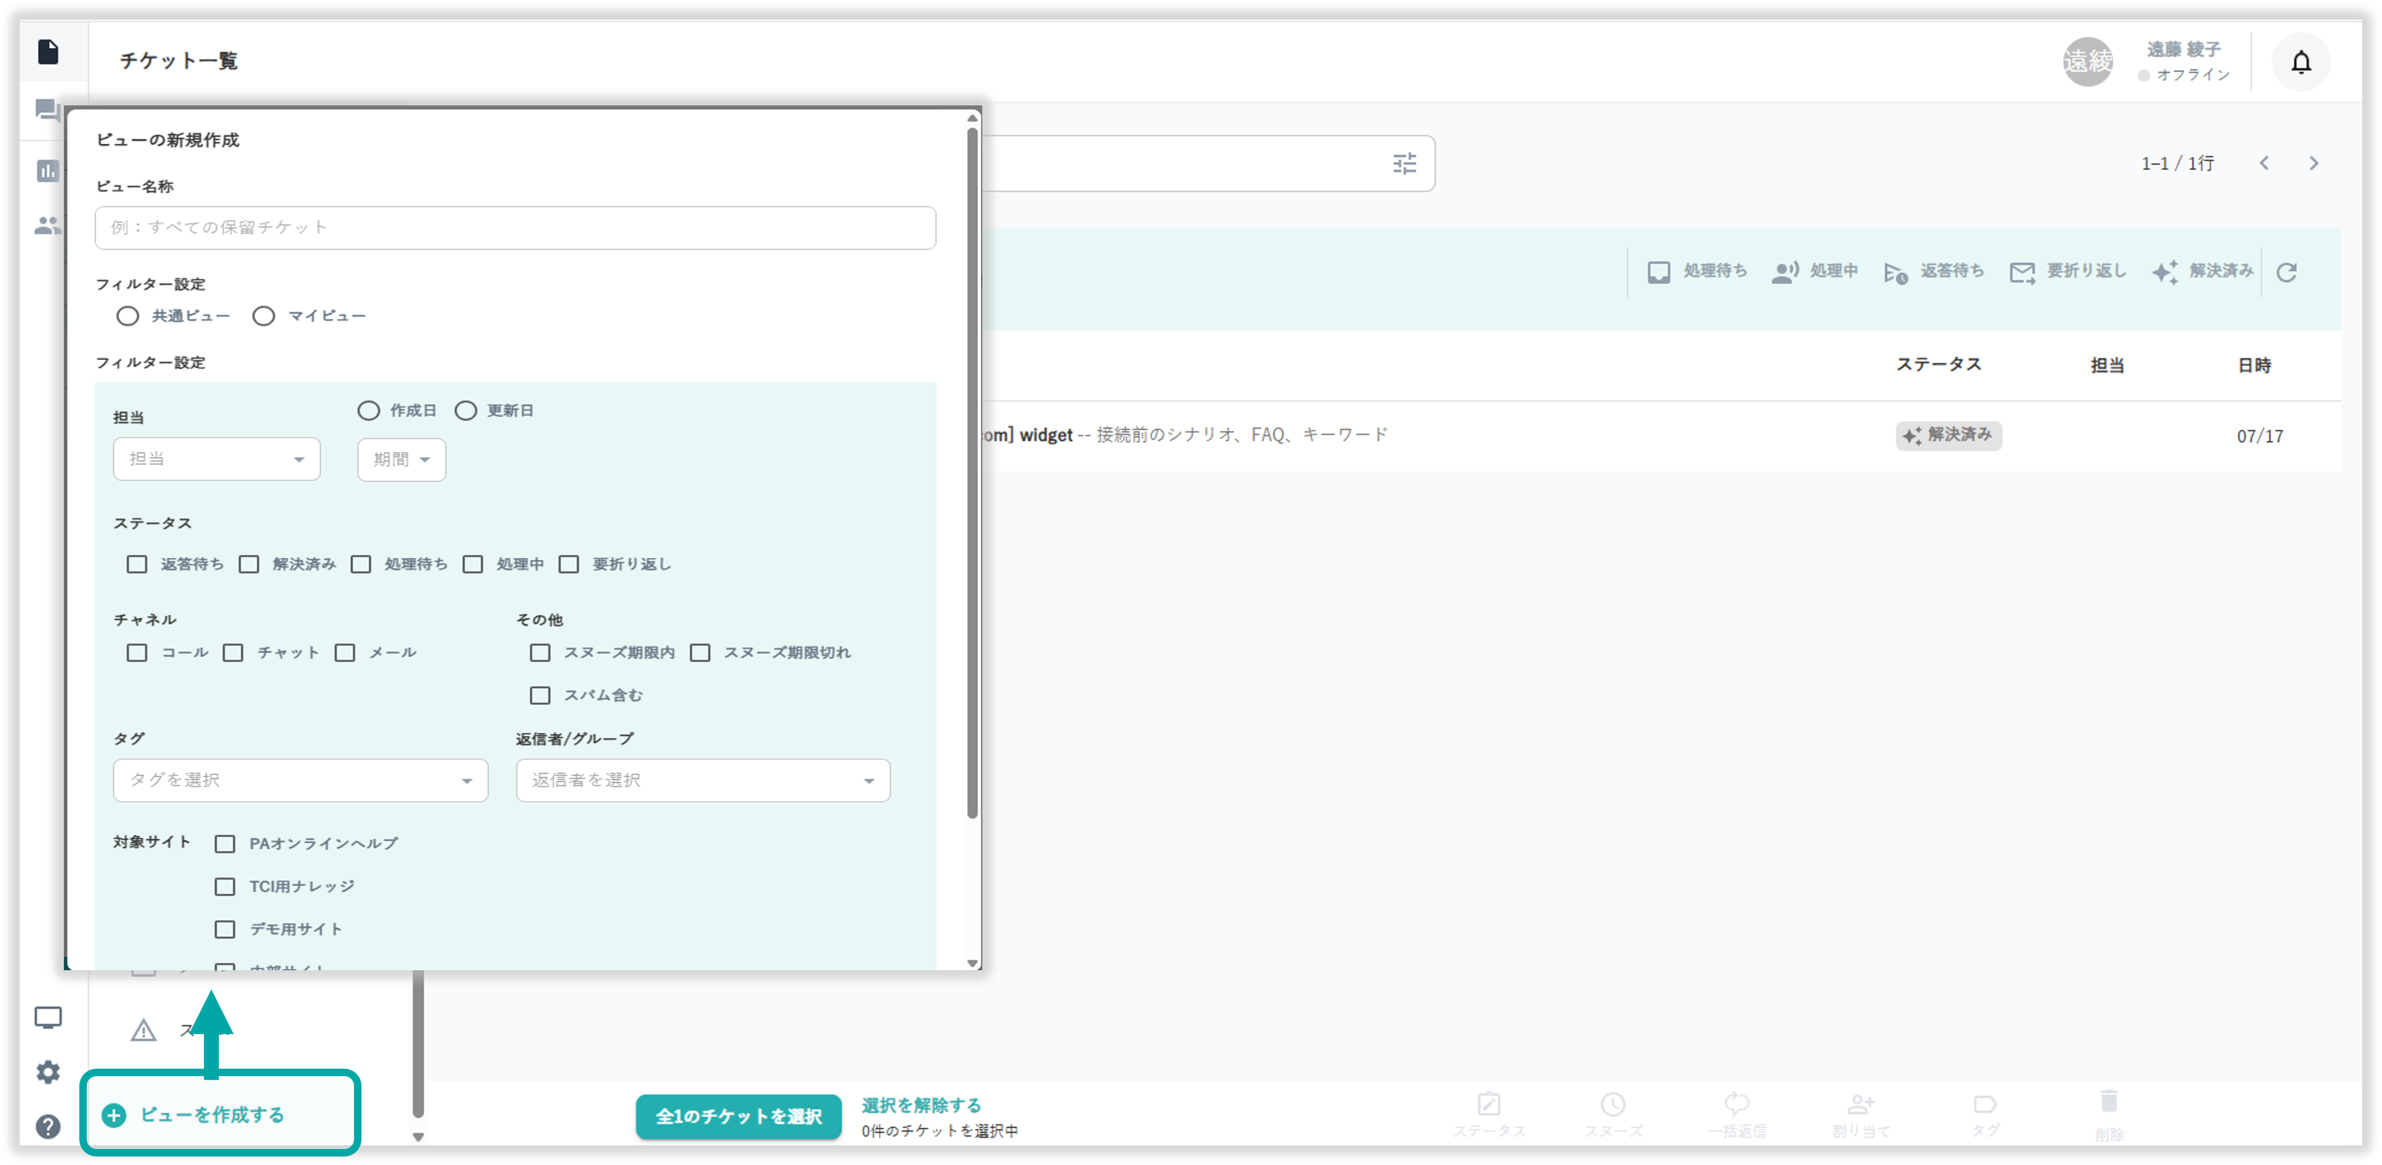Filter by 返答待ち status tab
2382x1165 pixels.
[1934, 272]
